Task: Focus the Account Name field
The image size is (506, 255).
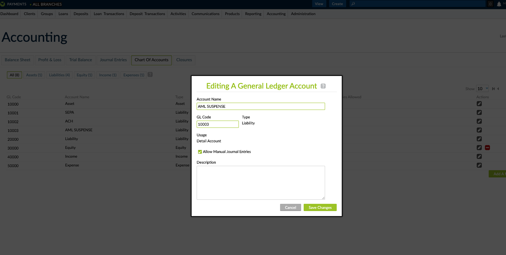Action: [x=261, y=106]
